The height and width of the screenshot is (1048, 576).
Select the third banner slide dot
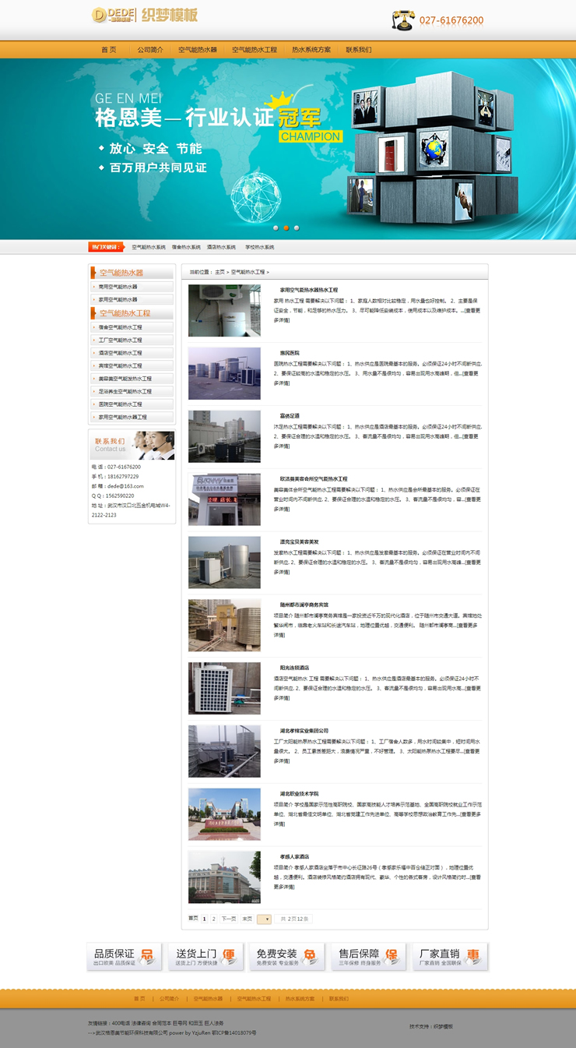click(x=297, y=228)
